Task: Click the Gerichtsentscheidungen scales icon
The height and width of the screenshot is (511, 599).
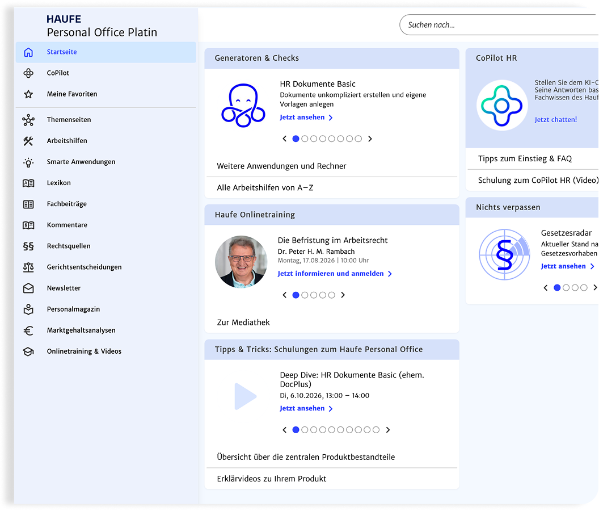Action: coord(28,267)
